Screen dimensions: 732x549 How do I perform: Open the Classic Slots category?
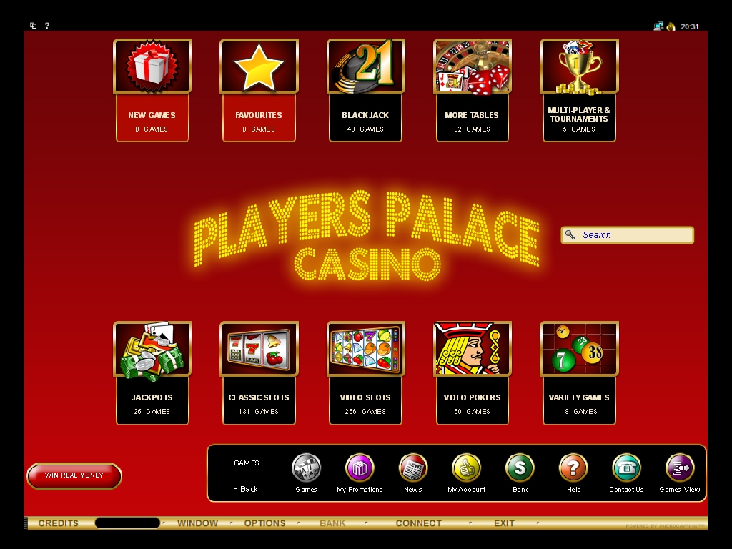(x=259, y=372)
